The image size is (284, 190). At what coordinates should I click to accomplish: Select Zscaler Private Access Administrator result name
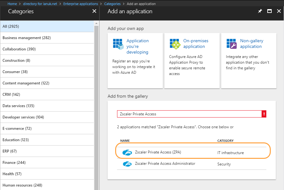(165, 164)
